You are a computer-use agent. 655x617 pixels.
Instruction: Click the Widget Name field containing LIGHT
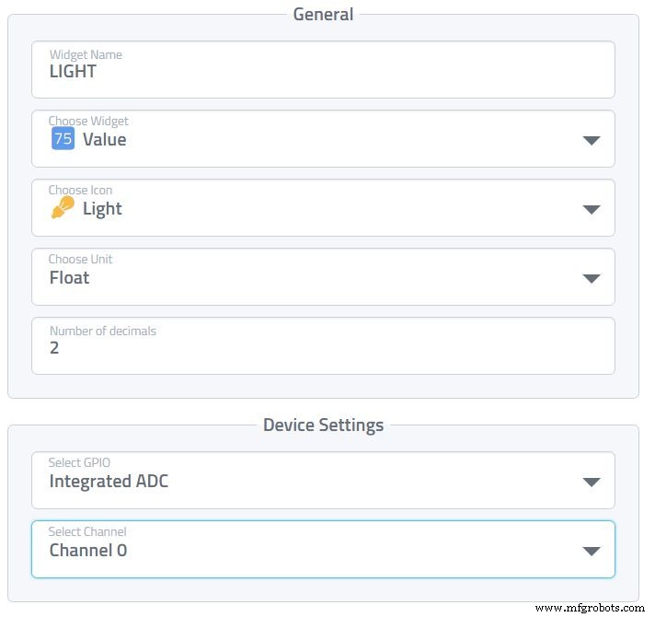pos(323,71)
